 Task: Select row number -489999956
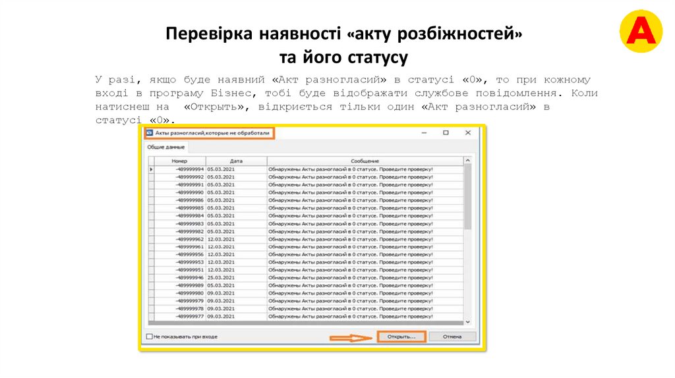[x=306, y=255]
